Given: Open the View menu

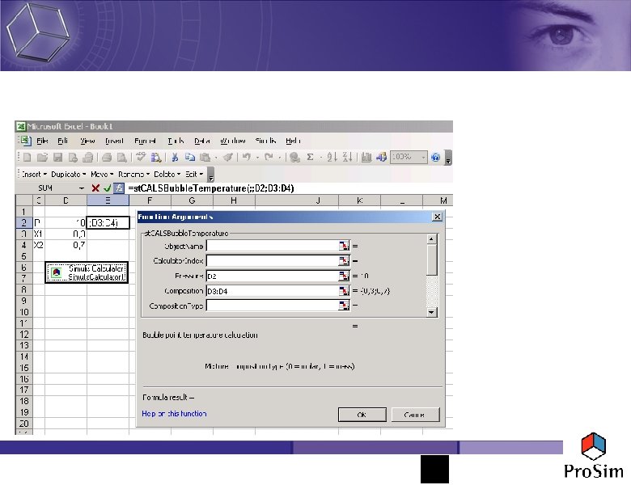Looking at the screenshot, I should tap(87, 141).
